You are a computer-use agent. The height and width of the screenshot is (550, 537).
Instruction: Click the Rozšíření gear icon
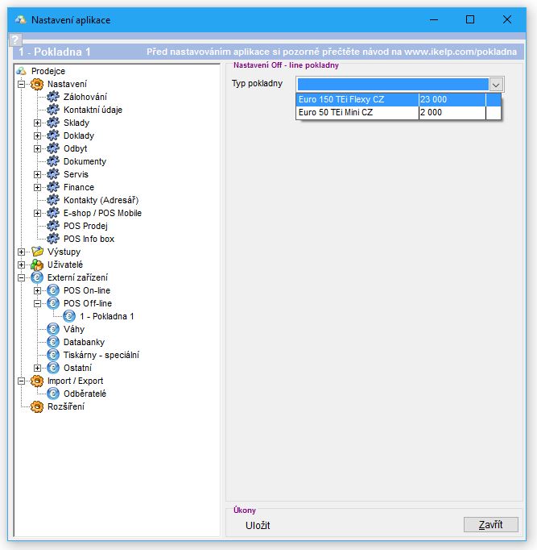coord(37,406)
